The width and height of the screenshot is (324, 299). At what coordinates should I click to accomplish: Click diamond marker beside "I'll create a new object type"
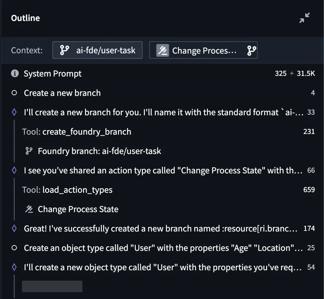tap(14, 267)
